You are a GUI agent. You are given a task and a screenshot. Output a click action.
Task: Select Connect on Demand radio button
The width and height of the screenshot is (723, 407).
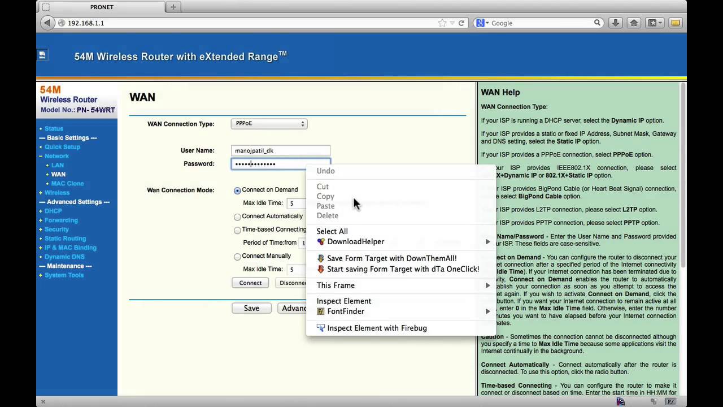click(x=237, y=190)
